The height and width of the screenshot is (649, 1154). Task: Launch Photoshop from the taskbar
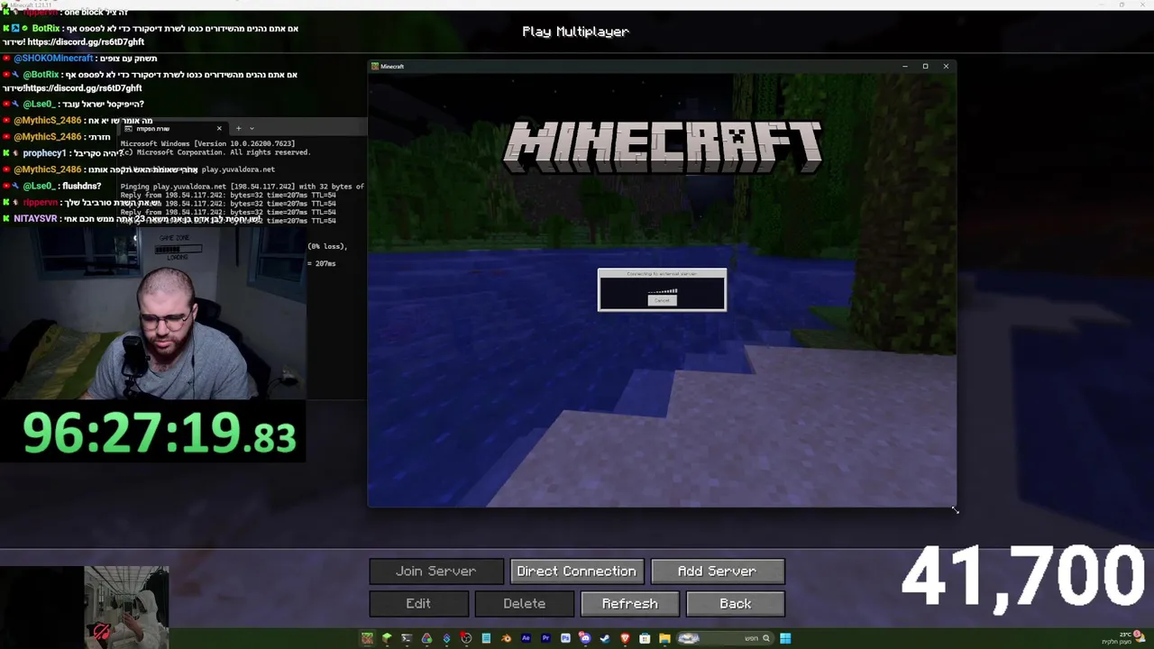pyautogui.click(x=565, y=638)
